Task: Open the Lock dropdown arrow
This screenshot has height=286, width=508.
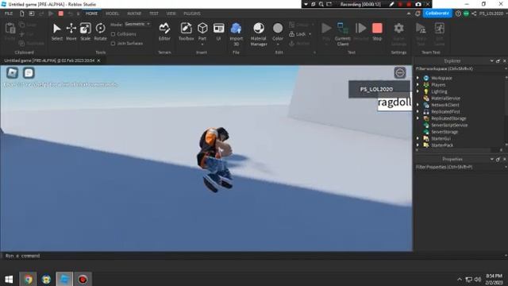Action: (310, 34)
